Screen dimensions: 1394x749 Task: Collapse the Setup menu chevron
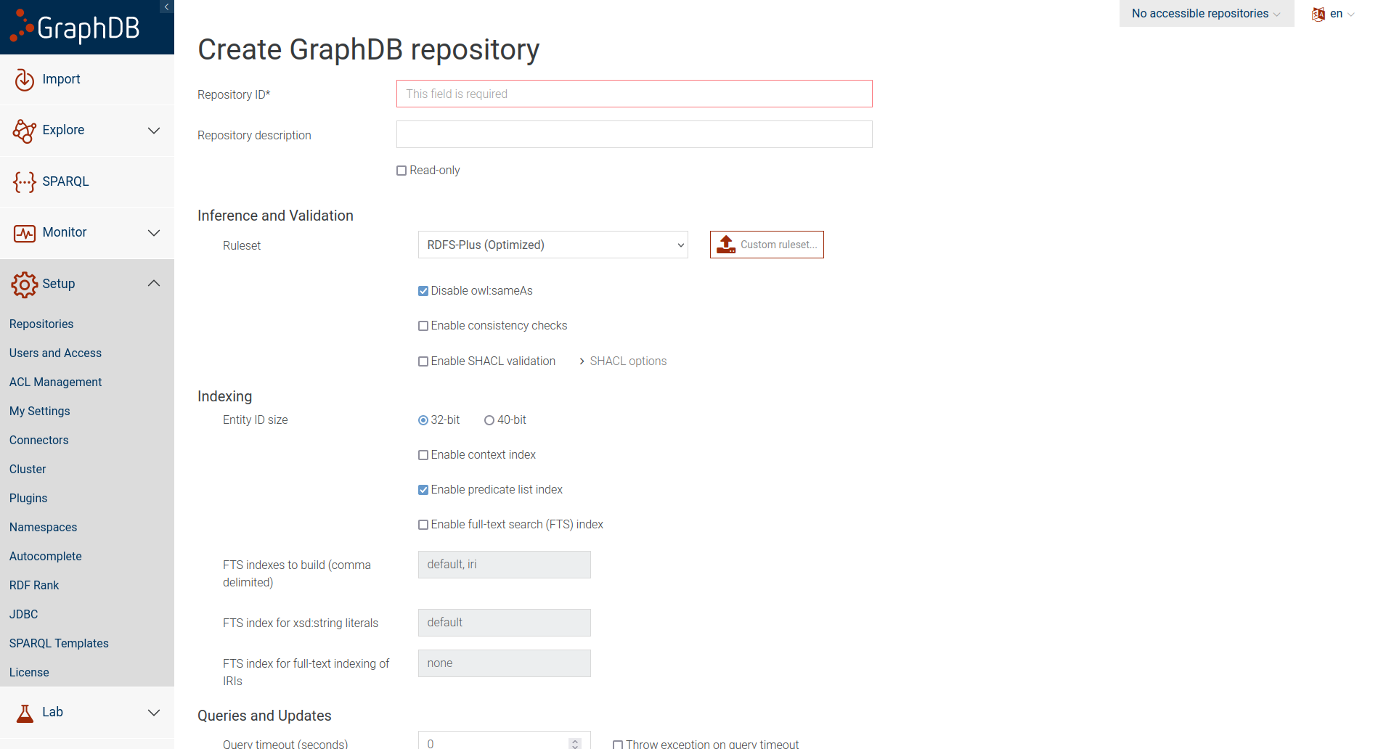click(154, 283)
